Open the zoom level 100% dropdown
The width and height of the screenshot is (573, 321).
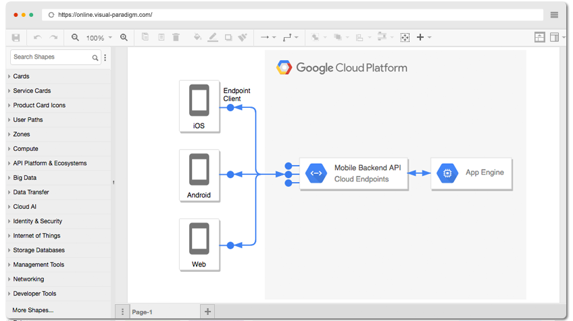click(x=99, y=38)
